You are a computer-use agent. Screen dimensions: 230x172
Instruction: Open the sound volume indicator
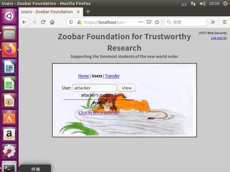pos(202,3)
